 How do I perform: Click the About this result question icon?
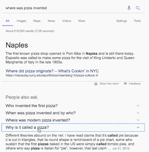click(96, 84)
